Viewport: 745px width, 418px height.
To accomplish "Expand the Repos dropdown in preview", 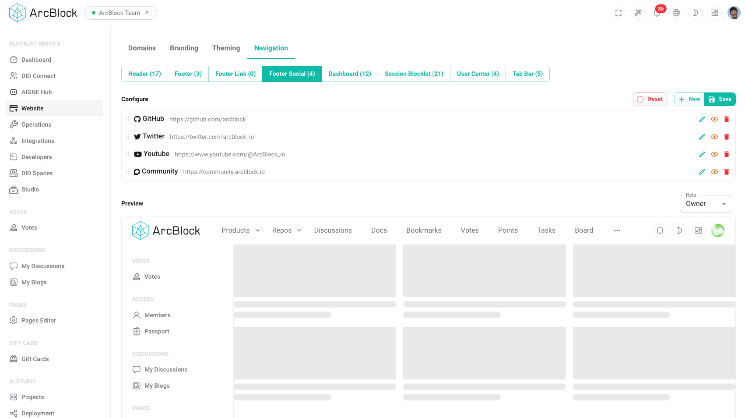I will (286, 230).
